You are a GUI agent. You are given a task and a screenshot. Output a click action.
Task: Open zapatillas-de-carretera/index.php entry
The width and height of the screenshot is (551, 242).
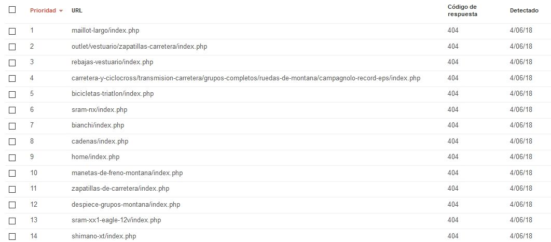pos(120,189)
